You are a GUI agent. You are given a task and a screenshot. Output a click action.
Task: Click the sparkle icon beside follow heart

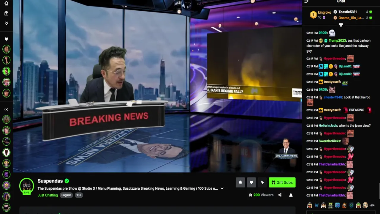pyautogui.click(x=262, y=182)
